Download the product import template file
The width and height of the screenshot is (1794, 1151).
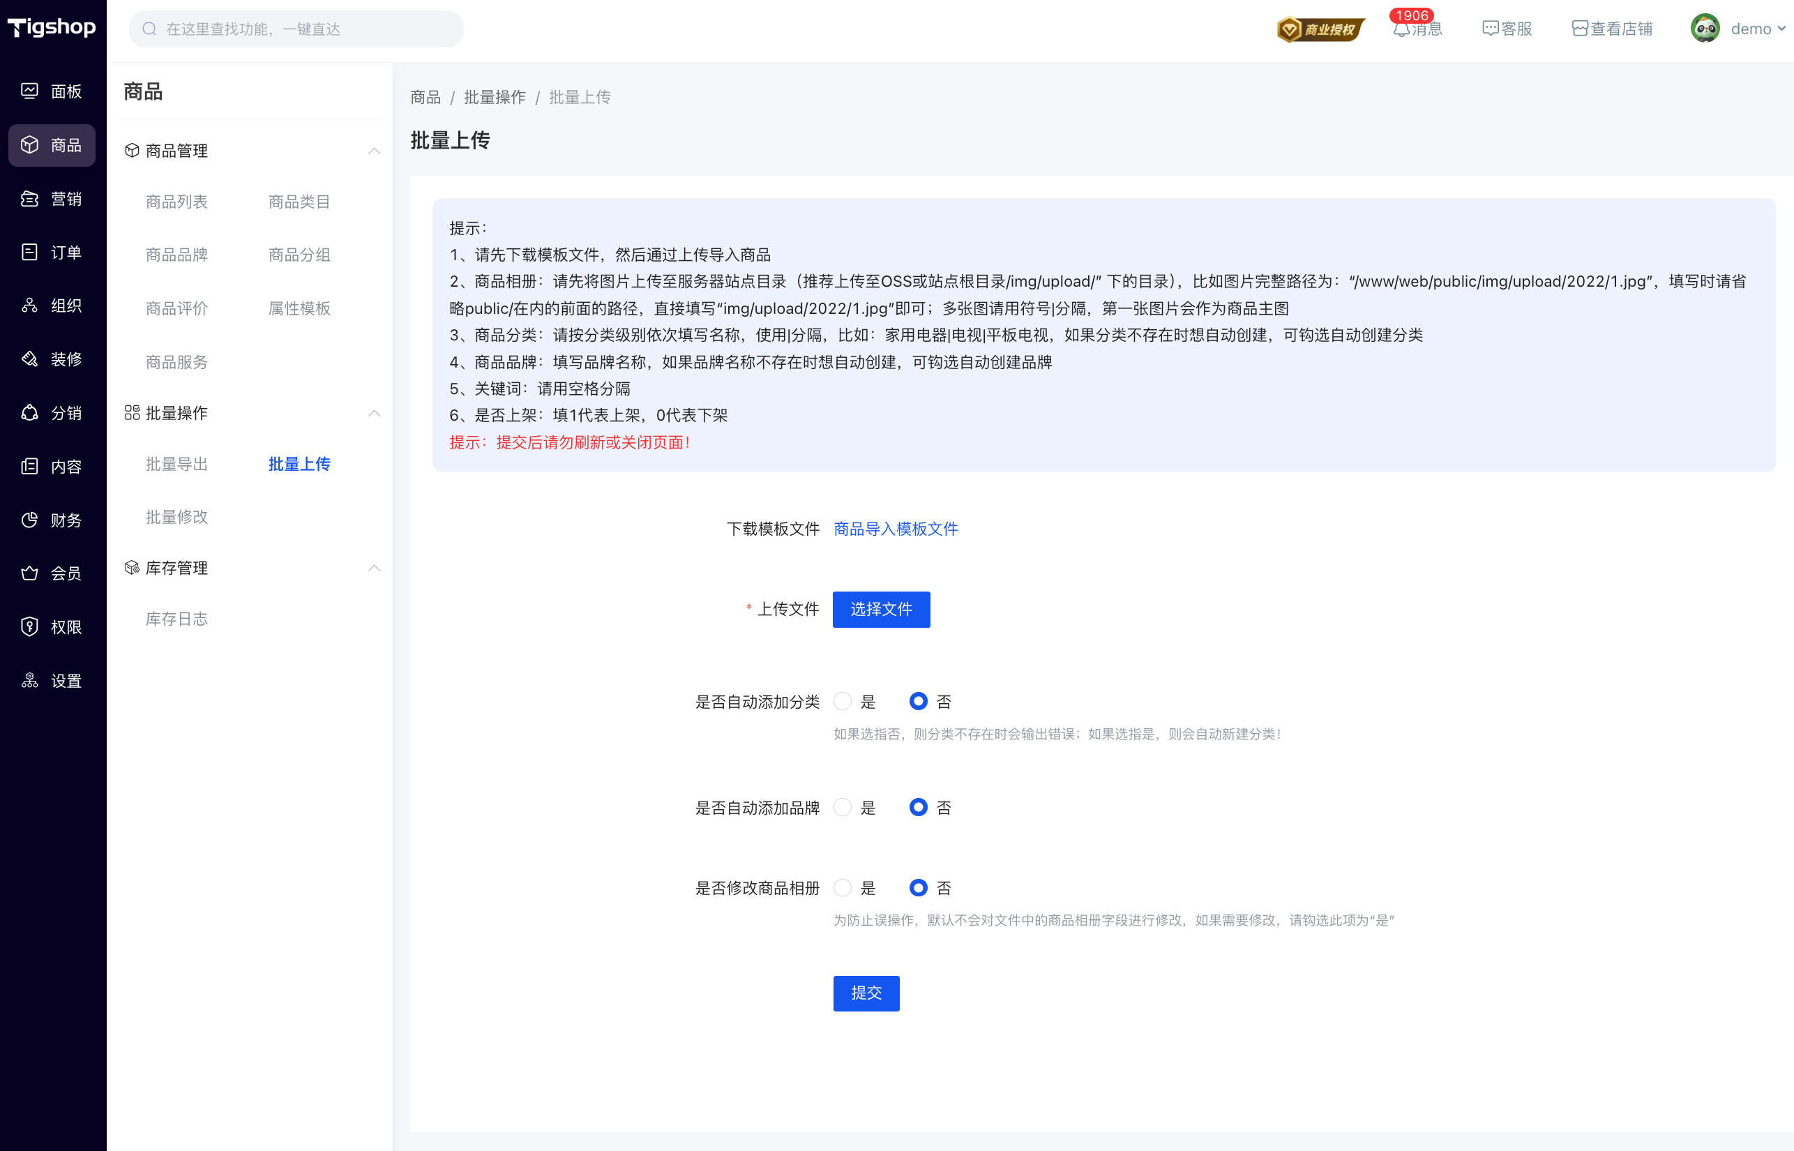(895, 529)
